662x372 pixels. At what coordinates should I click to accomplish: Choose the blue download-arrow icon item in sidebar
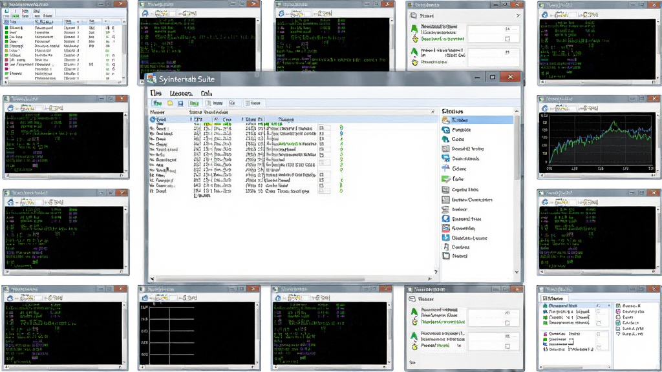pos(445,238)
